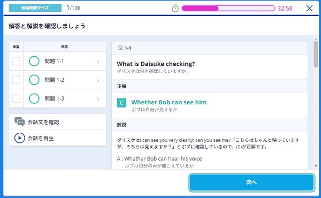The image size is (321, 198).
Task: Click the question icon beside 1-1 heading
Action: tap(120, 48)
